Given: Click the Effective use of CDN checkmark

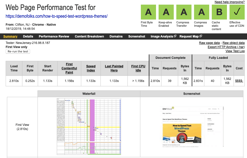Looking at the screenshot, I should coord(237,12).
